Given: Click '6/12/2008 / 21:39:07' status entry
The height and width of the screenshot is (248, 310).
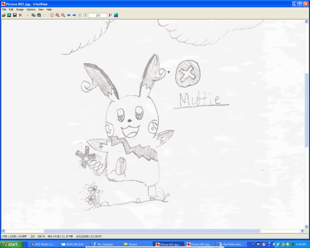Looking at the screenshot, I should tap(89, 236).
